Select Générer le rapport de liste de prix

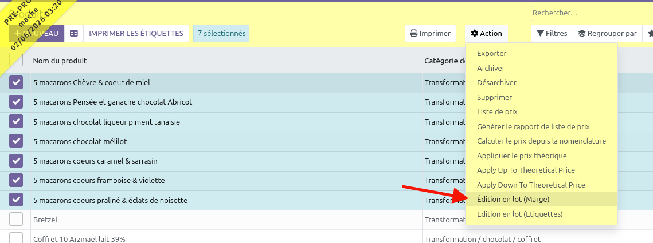point(541,127)
